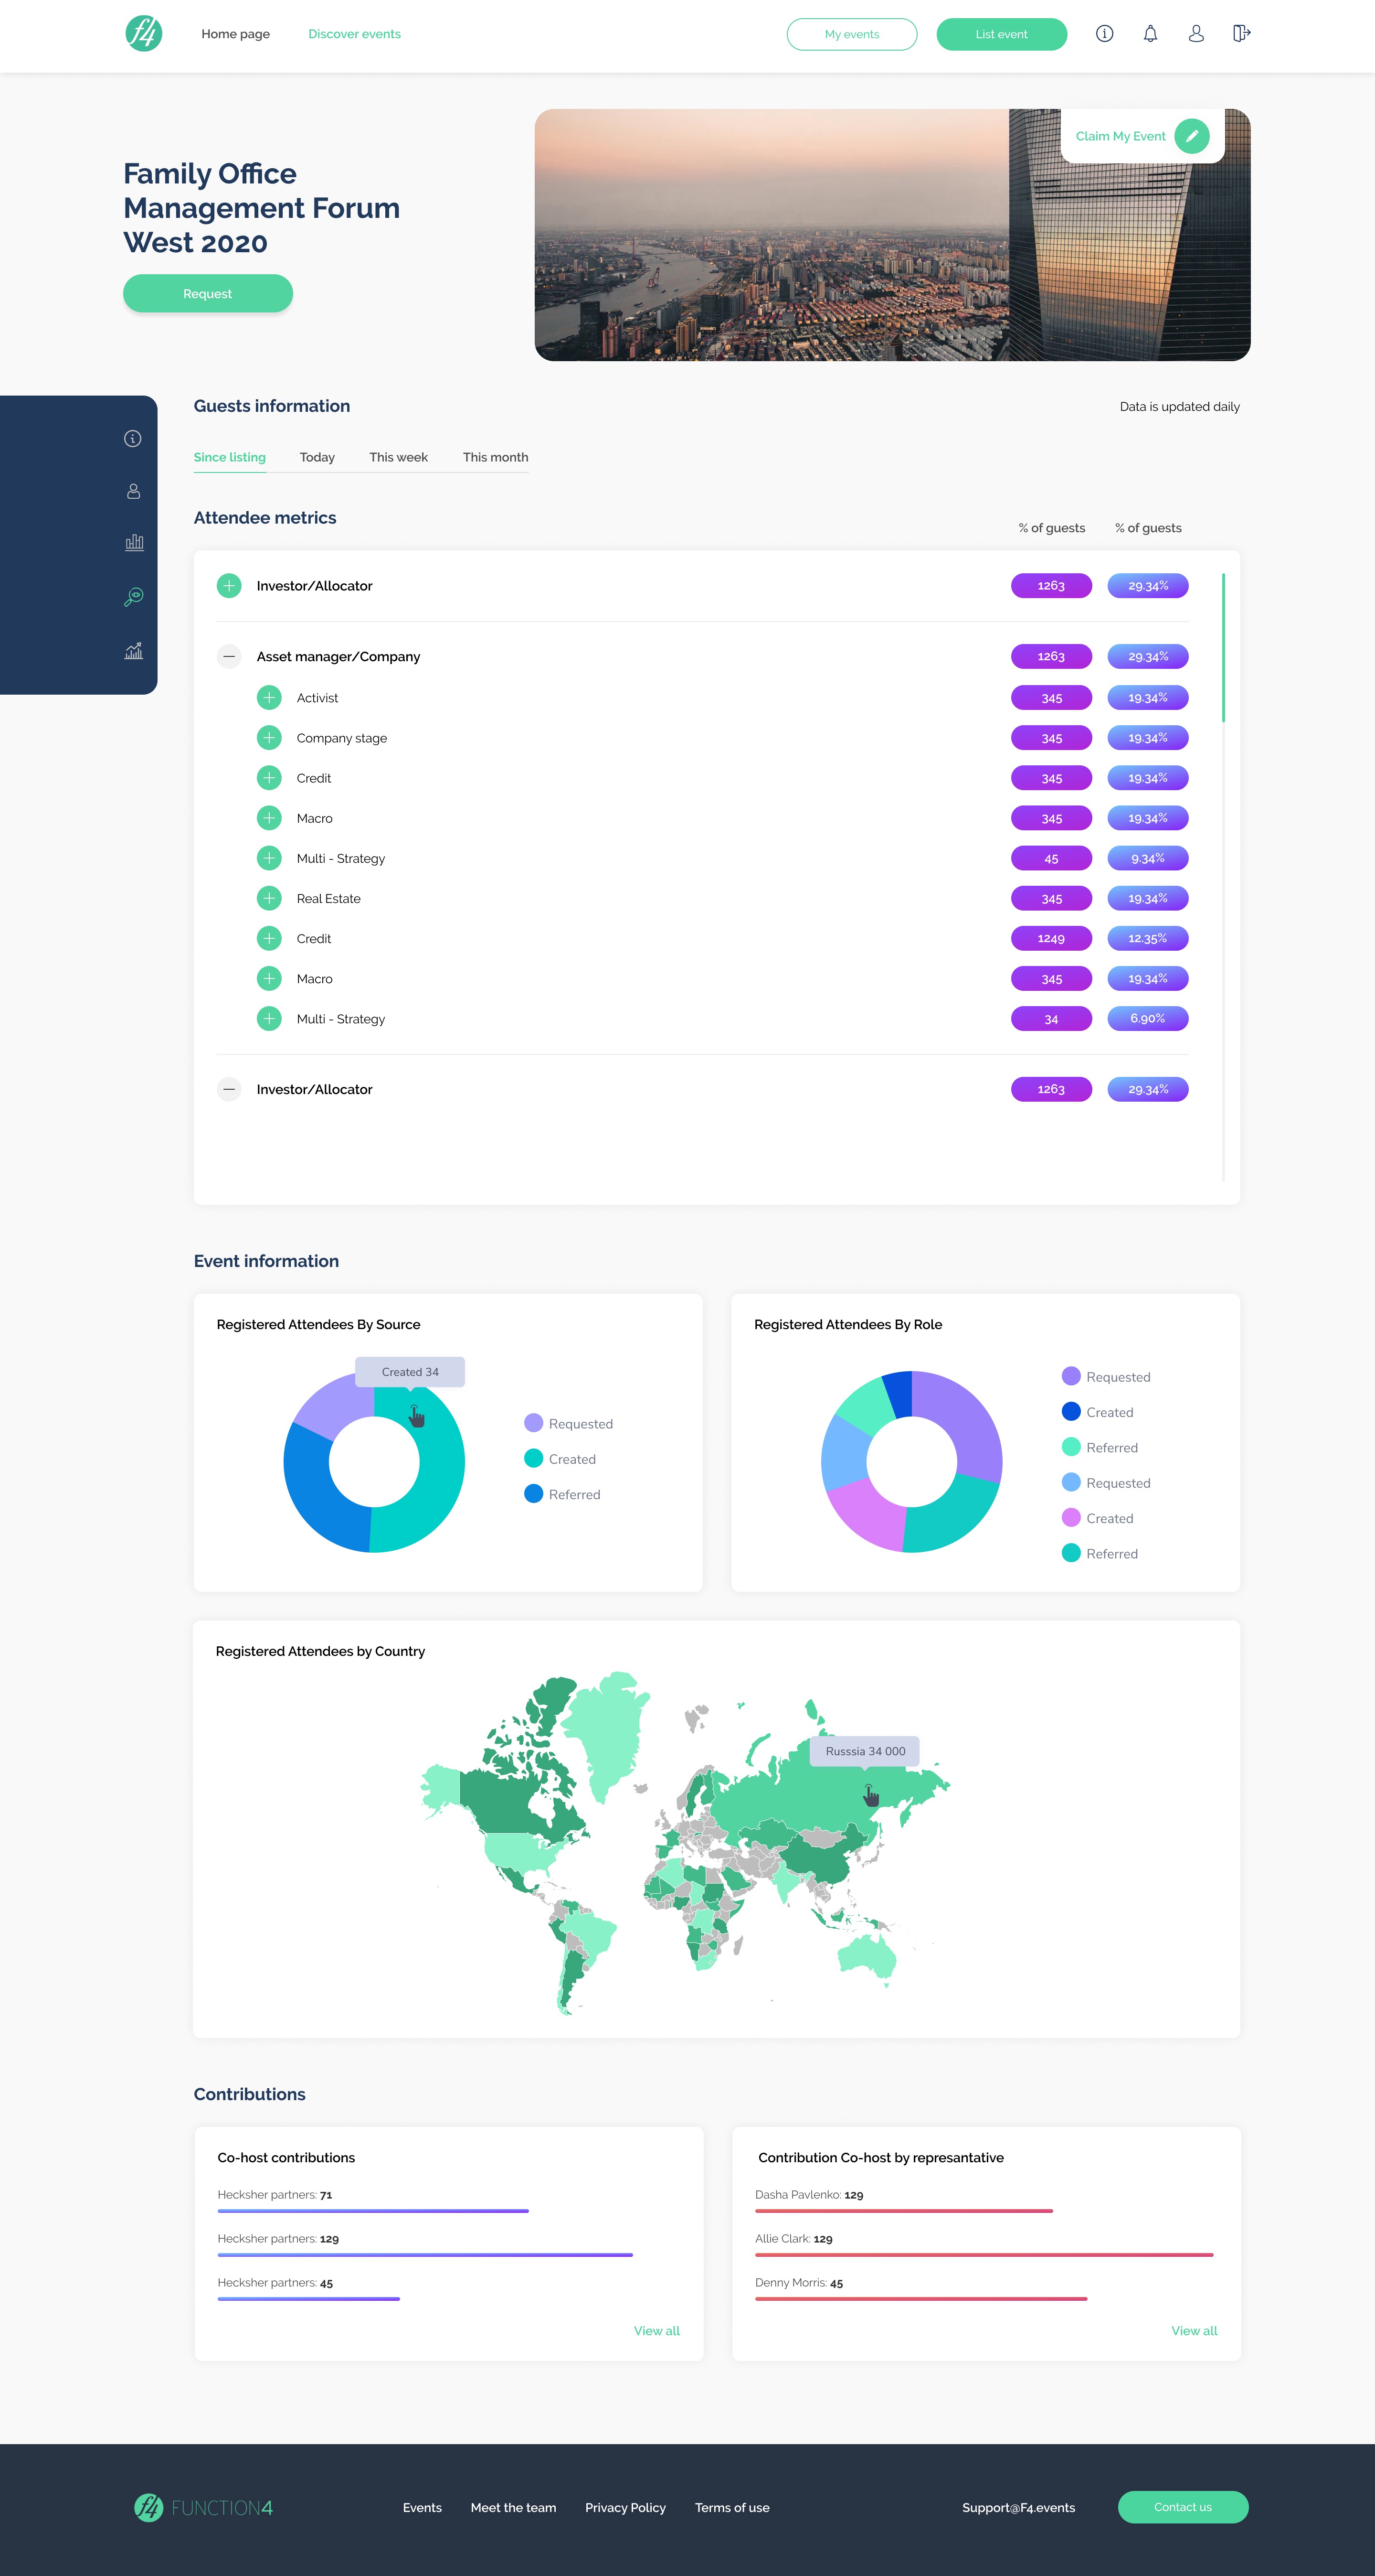Collapse the Asset manager/Company category
The image size is (1375, 2576).
click(230, 656)
